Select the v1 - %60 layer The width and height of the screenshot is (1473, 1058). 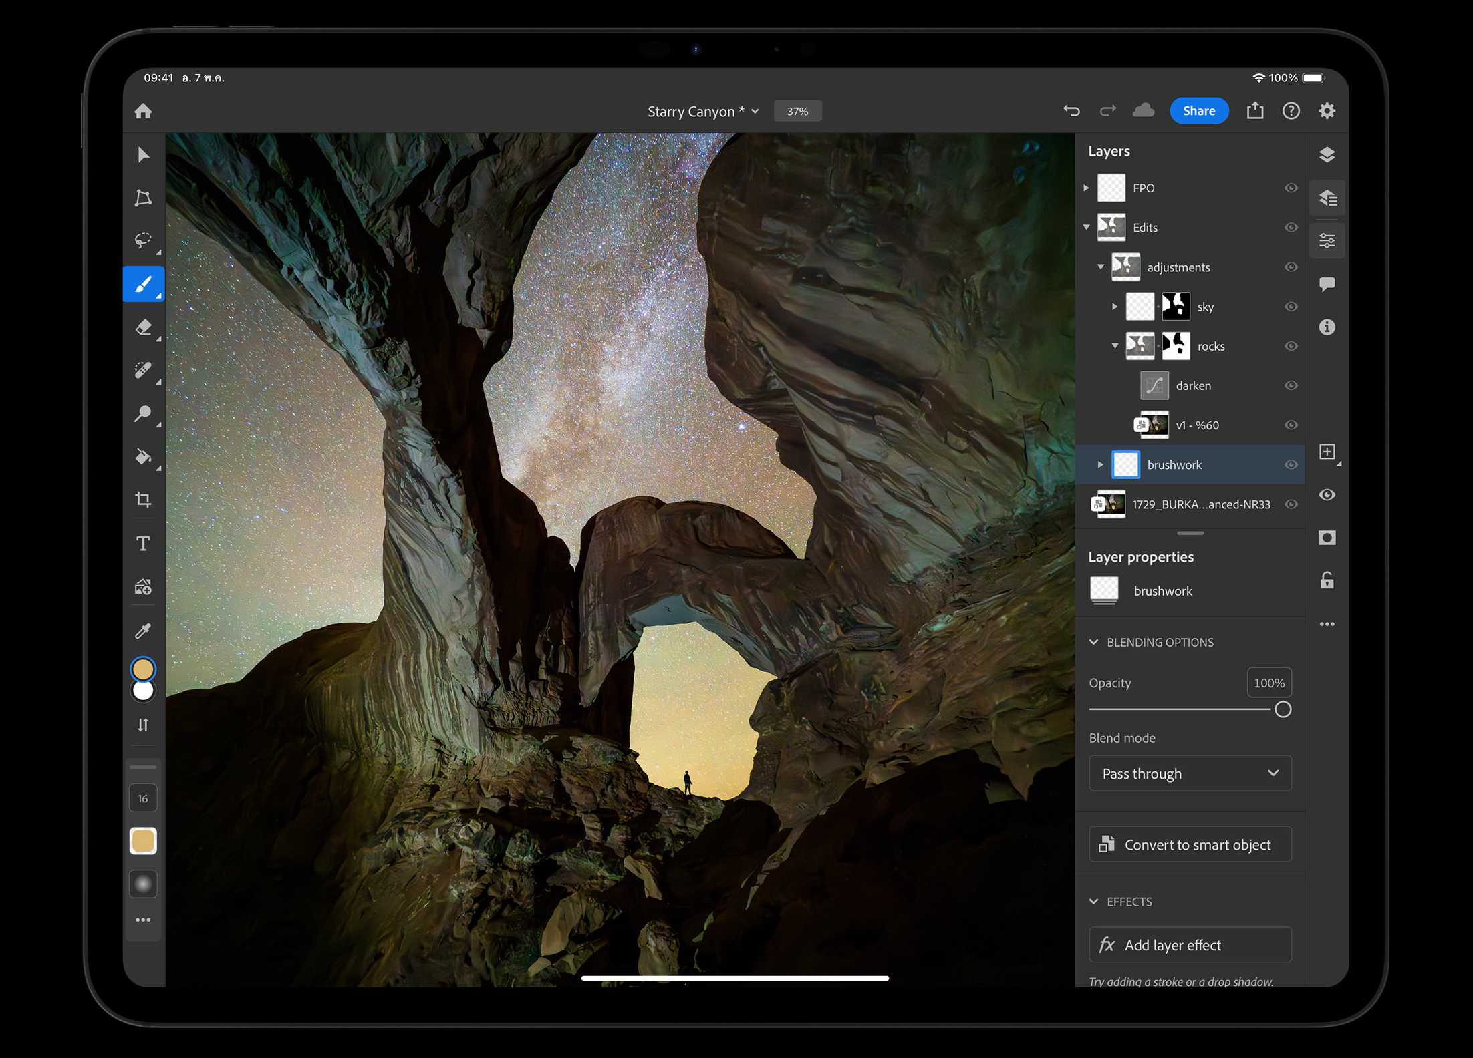(x=1197, y=425)
